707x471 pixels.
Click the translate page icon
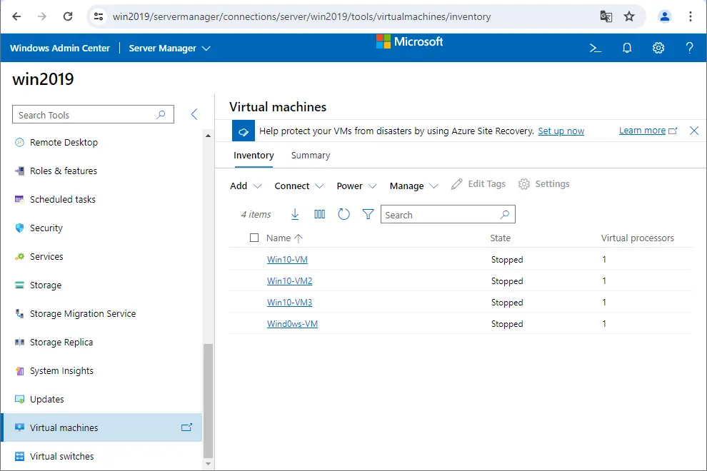coord(606,16)
